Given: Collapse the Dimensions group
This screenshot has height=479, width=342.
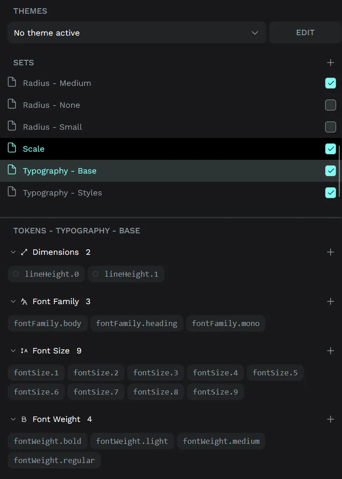Looking at the screenshot, I should pyautogui.click(x=13, y=252).
